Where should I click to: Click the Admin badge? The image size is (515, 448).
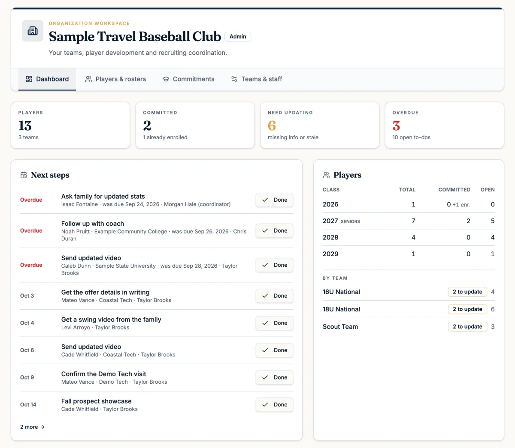[238, 37]
